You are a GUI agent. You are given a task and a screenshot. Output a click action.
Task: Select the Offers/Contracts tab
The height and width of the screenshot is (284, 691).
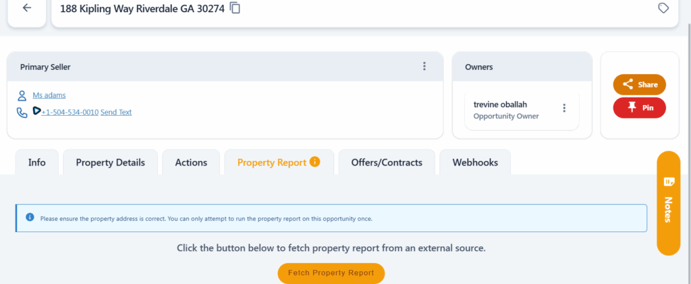coord(387,163)
